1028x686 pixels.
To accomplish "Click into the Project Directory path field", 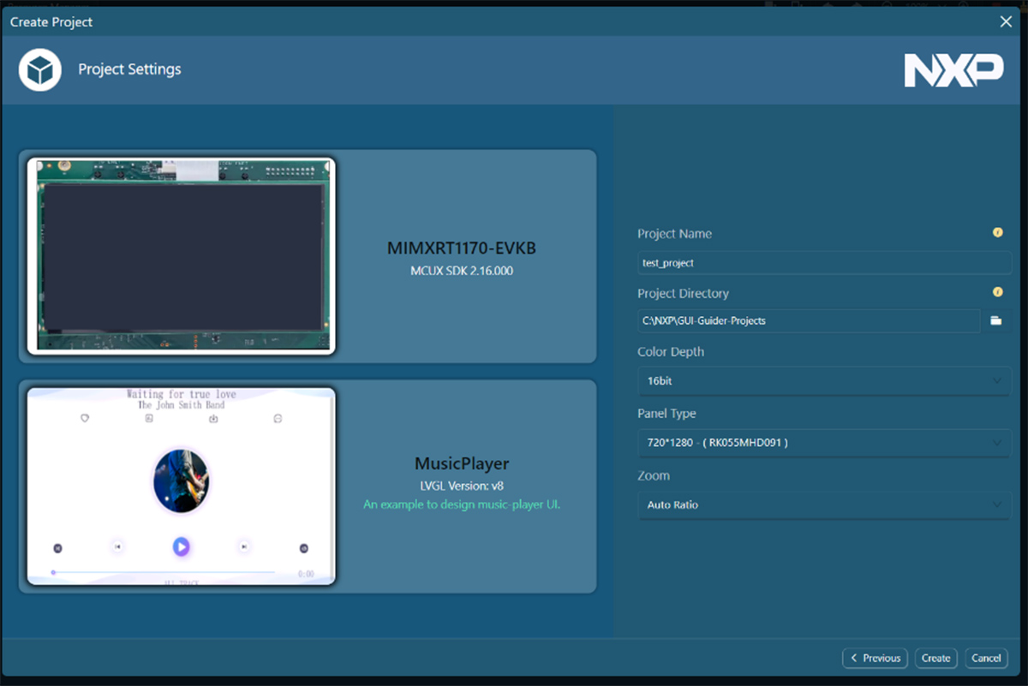I will [809, 321].
